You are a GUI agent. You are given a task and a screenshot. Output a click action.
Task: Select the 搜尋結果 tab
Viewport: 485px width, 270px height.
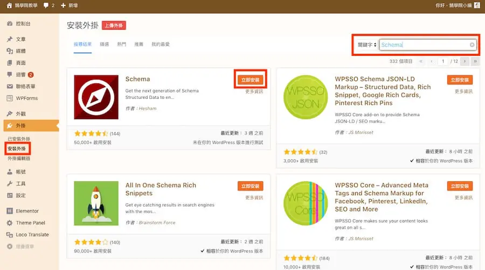(x=82, y=44)
